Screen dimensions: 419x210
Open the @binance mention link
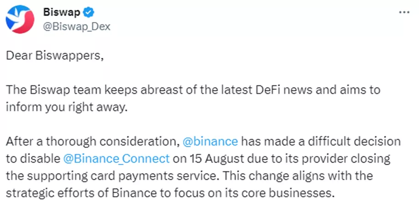210,141
